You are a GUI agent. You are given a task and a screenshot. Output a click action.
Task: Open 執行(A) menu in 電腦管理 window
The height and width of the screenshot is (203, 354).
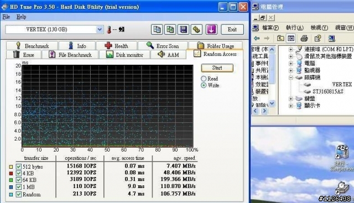point(294,28)
